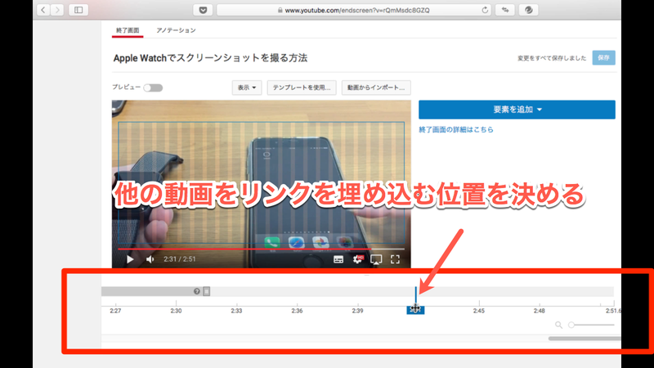
Task: Mute the video with the speaker icon
Action: pos(150,259)
